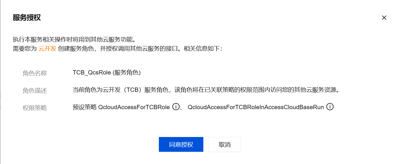The image size is (399, 164).
Task: Click the role description sentence about TCB
Action: click(x=206, y=90)
